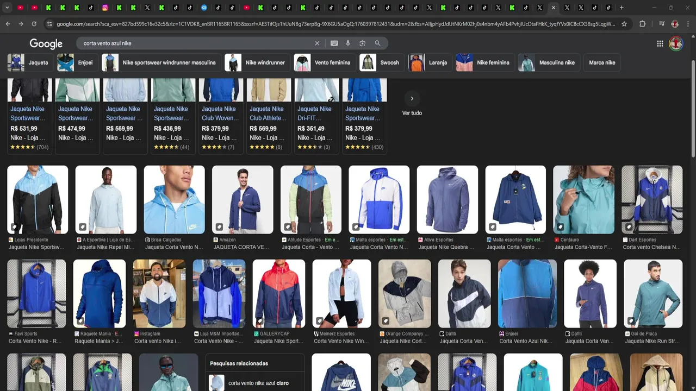Select the Jaqueta filter chip
Image resolution: width=696 pixels, height=391 pixels.
click(30, 62)
